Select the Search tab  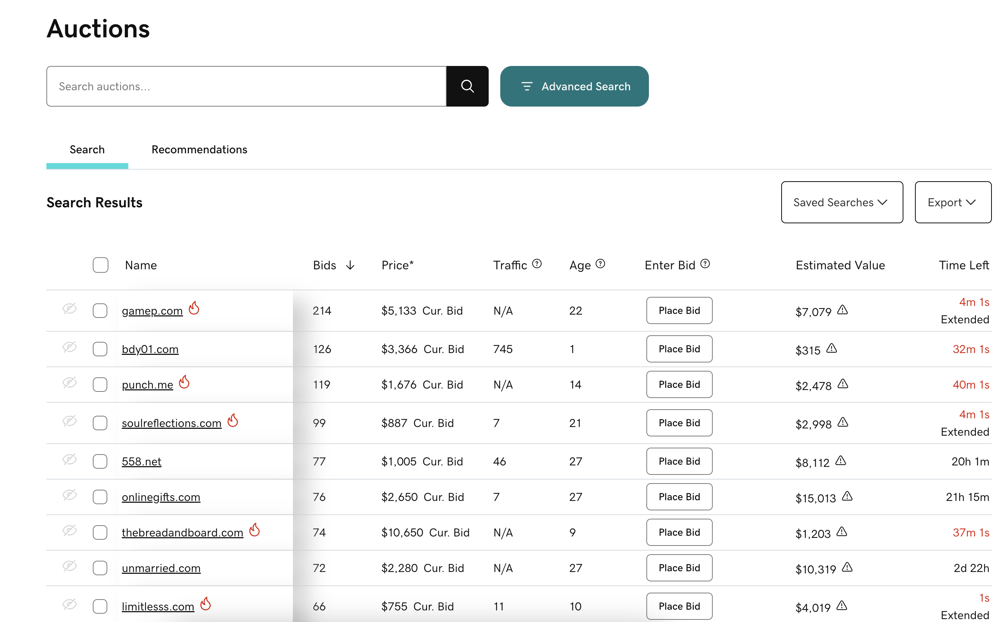tap(87, 150)
